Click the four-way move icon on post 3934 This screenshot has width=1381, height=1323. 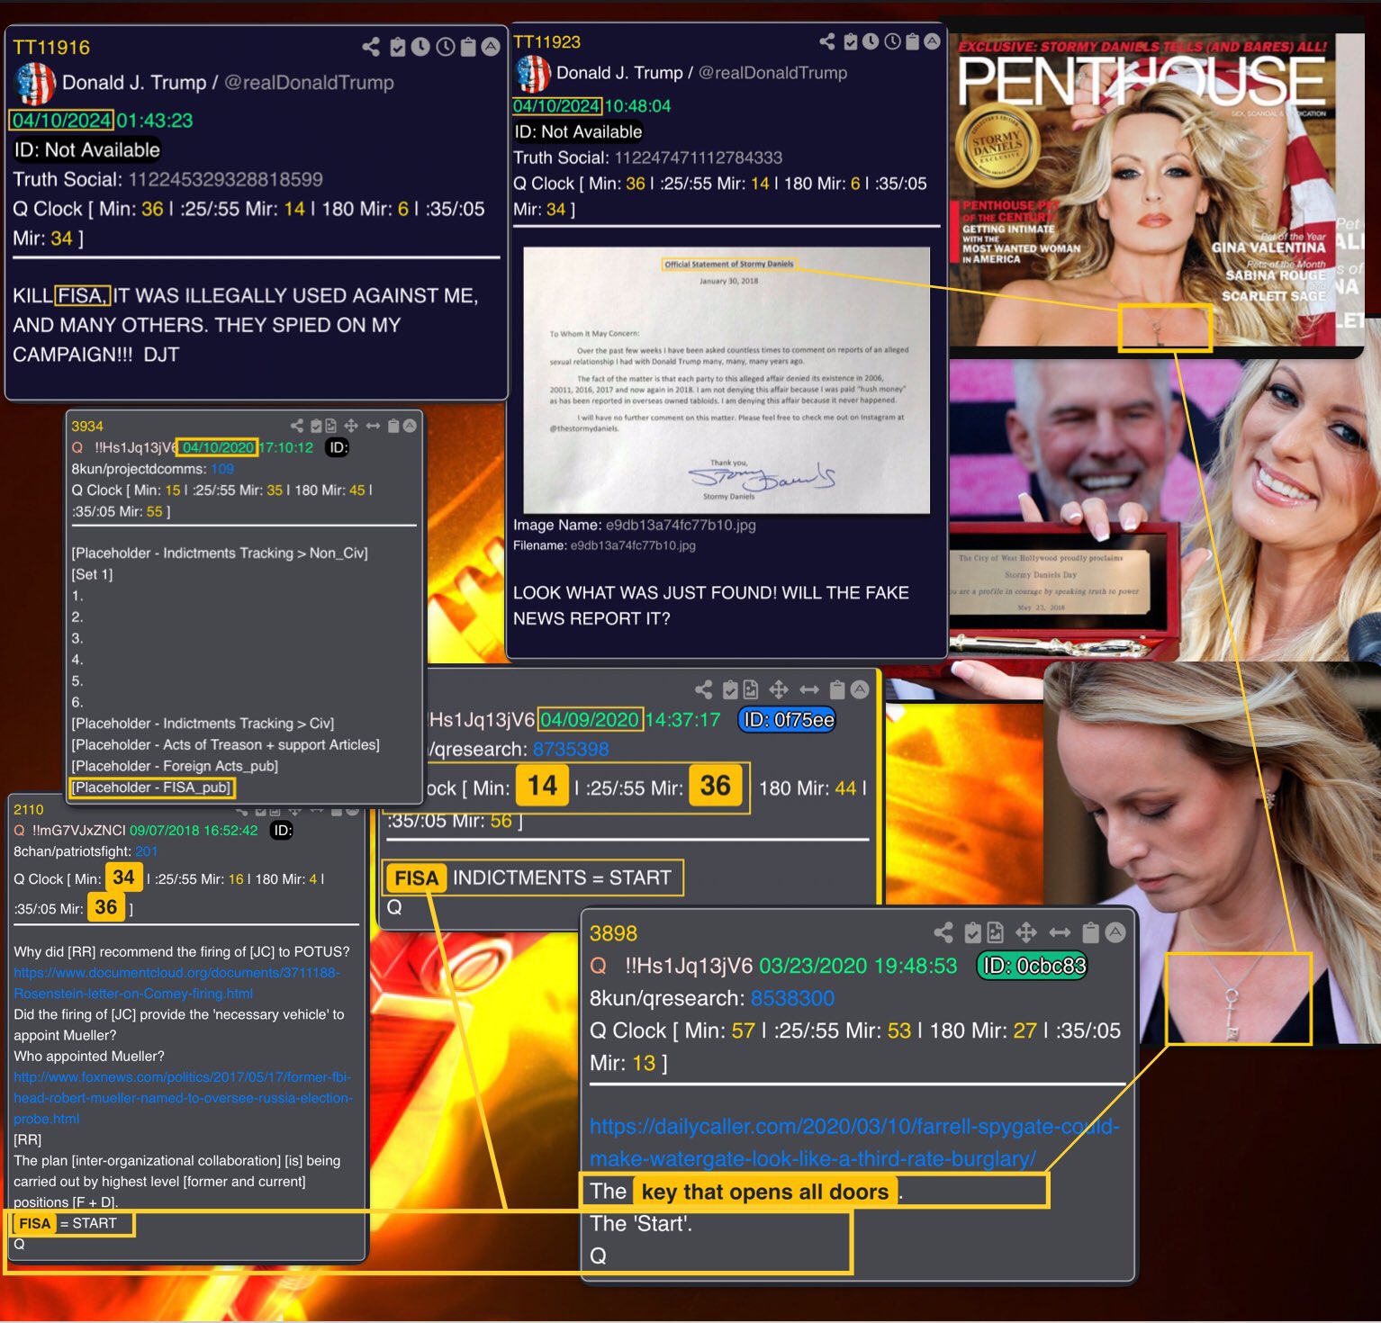351,426
